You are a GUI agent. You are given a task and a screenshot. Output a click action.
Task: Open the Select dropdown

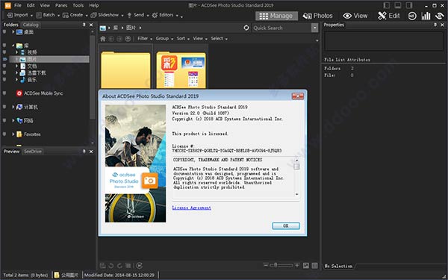(219, 39)
